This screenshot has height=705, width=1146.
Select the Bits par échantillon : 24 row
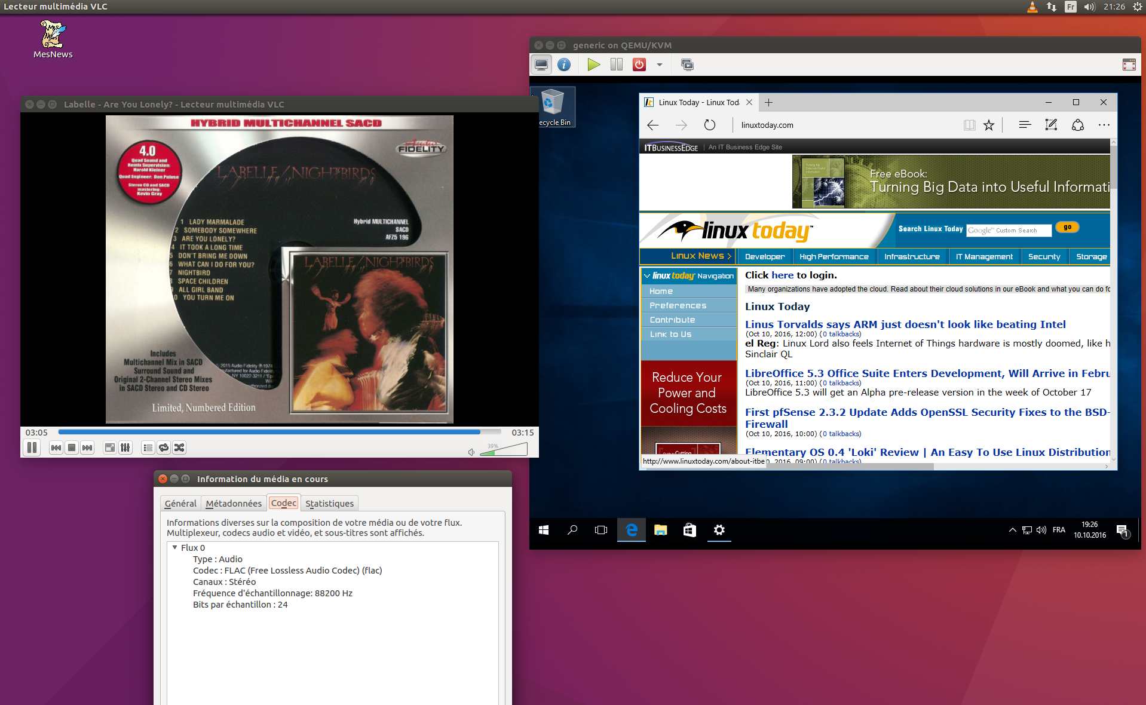(x=240, y=605)
